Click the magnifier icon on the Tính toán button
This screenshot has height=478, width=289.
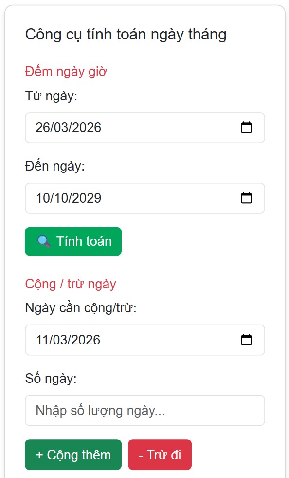click(x=44, y=241)
